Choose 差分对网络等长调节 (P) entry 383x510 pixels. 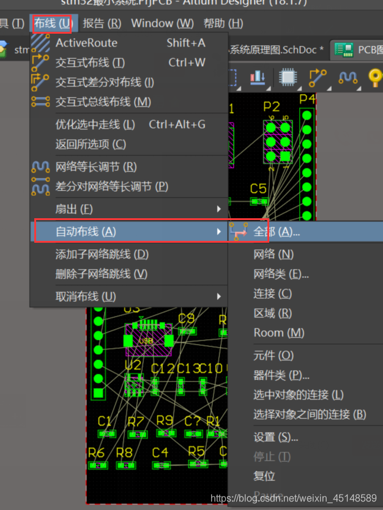pyautogui.click(x=129, y=187)
